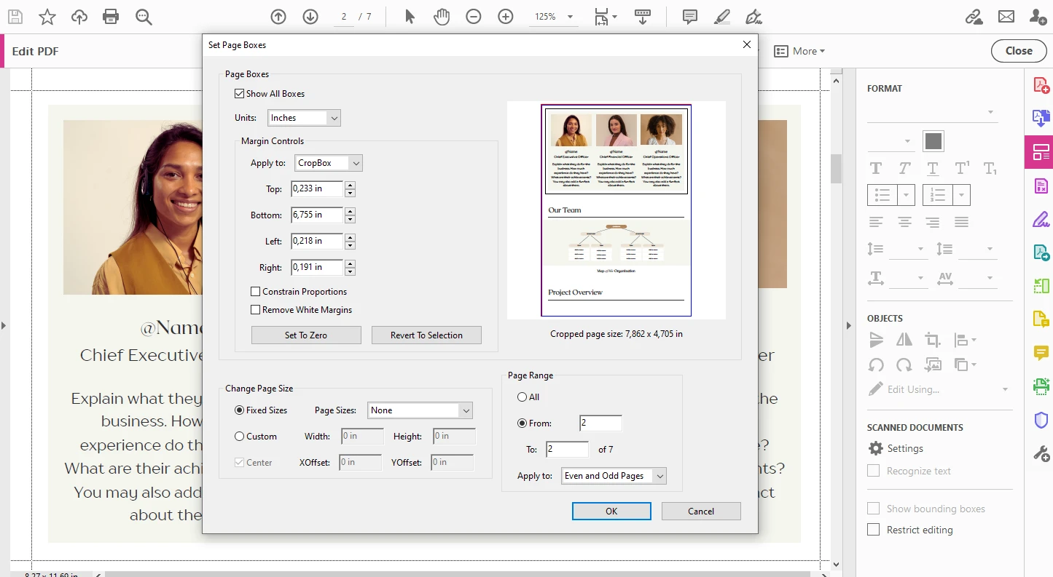Open numbered list style dropdown arrow
The height and width of the screenshot is (577, 1053).
coord(962,195)
